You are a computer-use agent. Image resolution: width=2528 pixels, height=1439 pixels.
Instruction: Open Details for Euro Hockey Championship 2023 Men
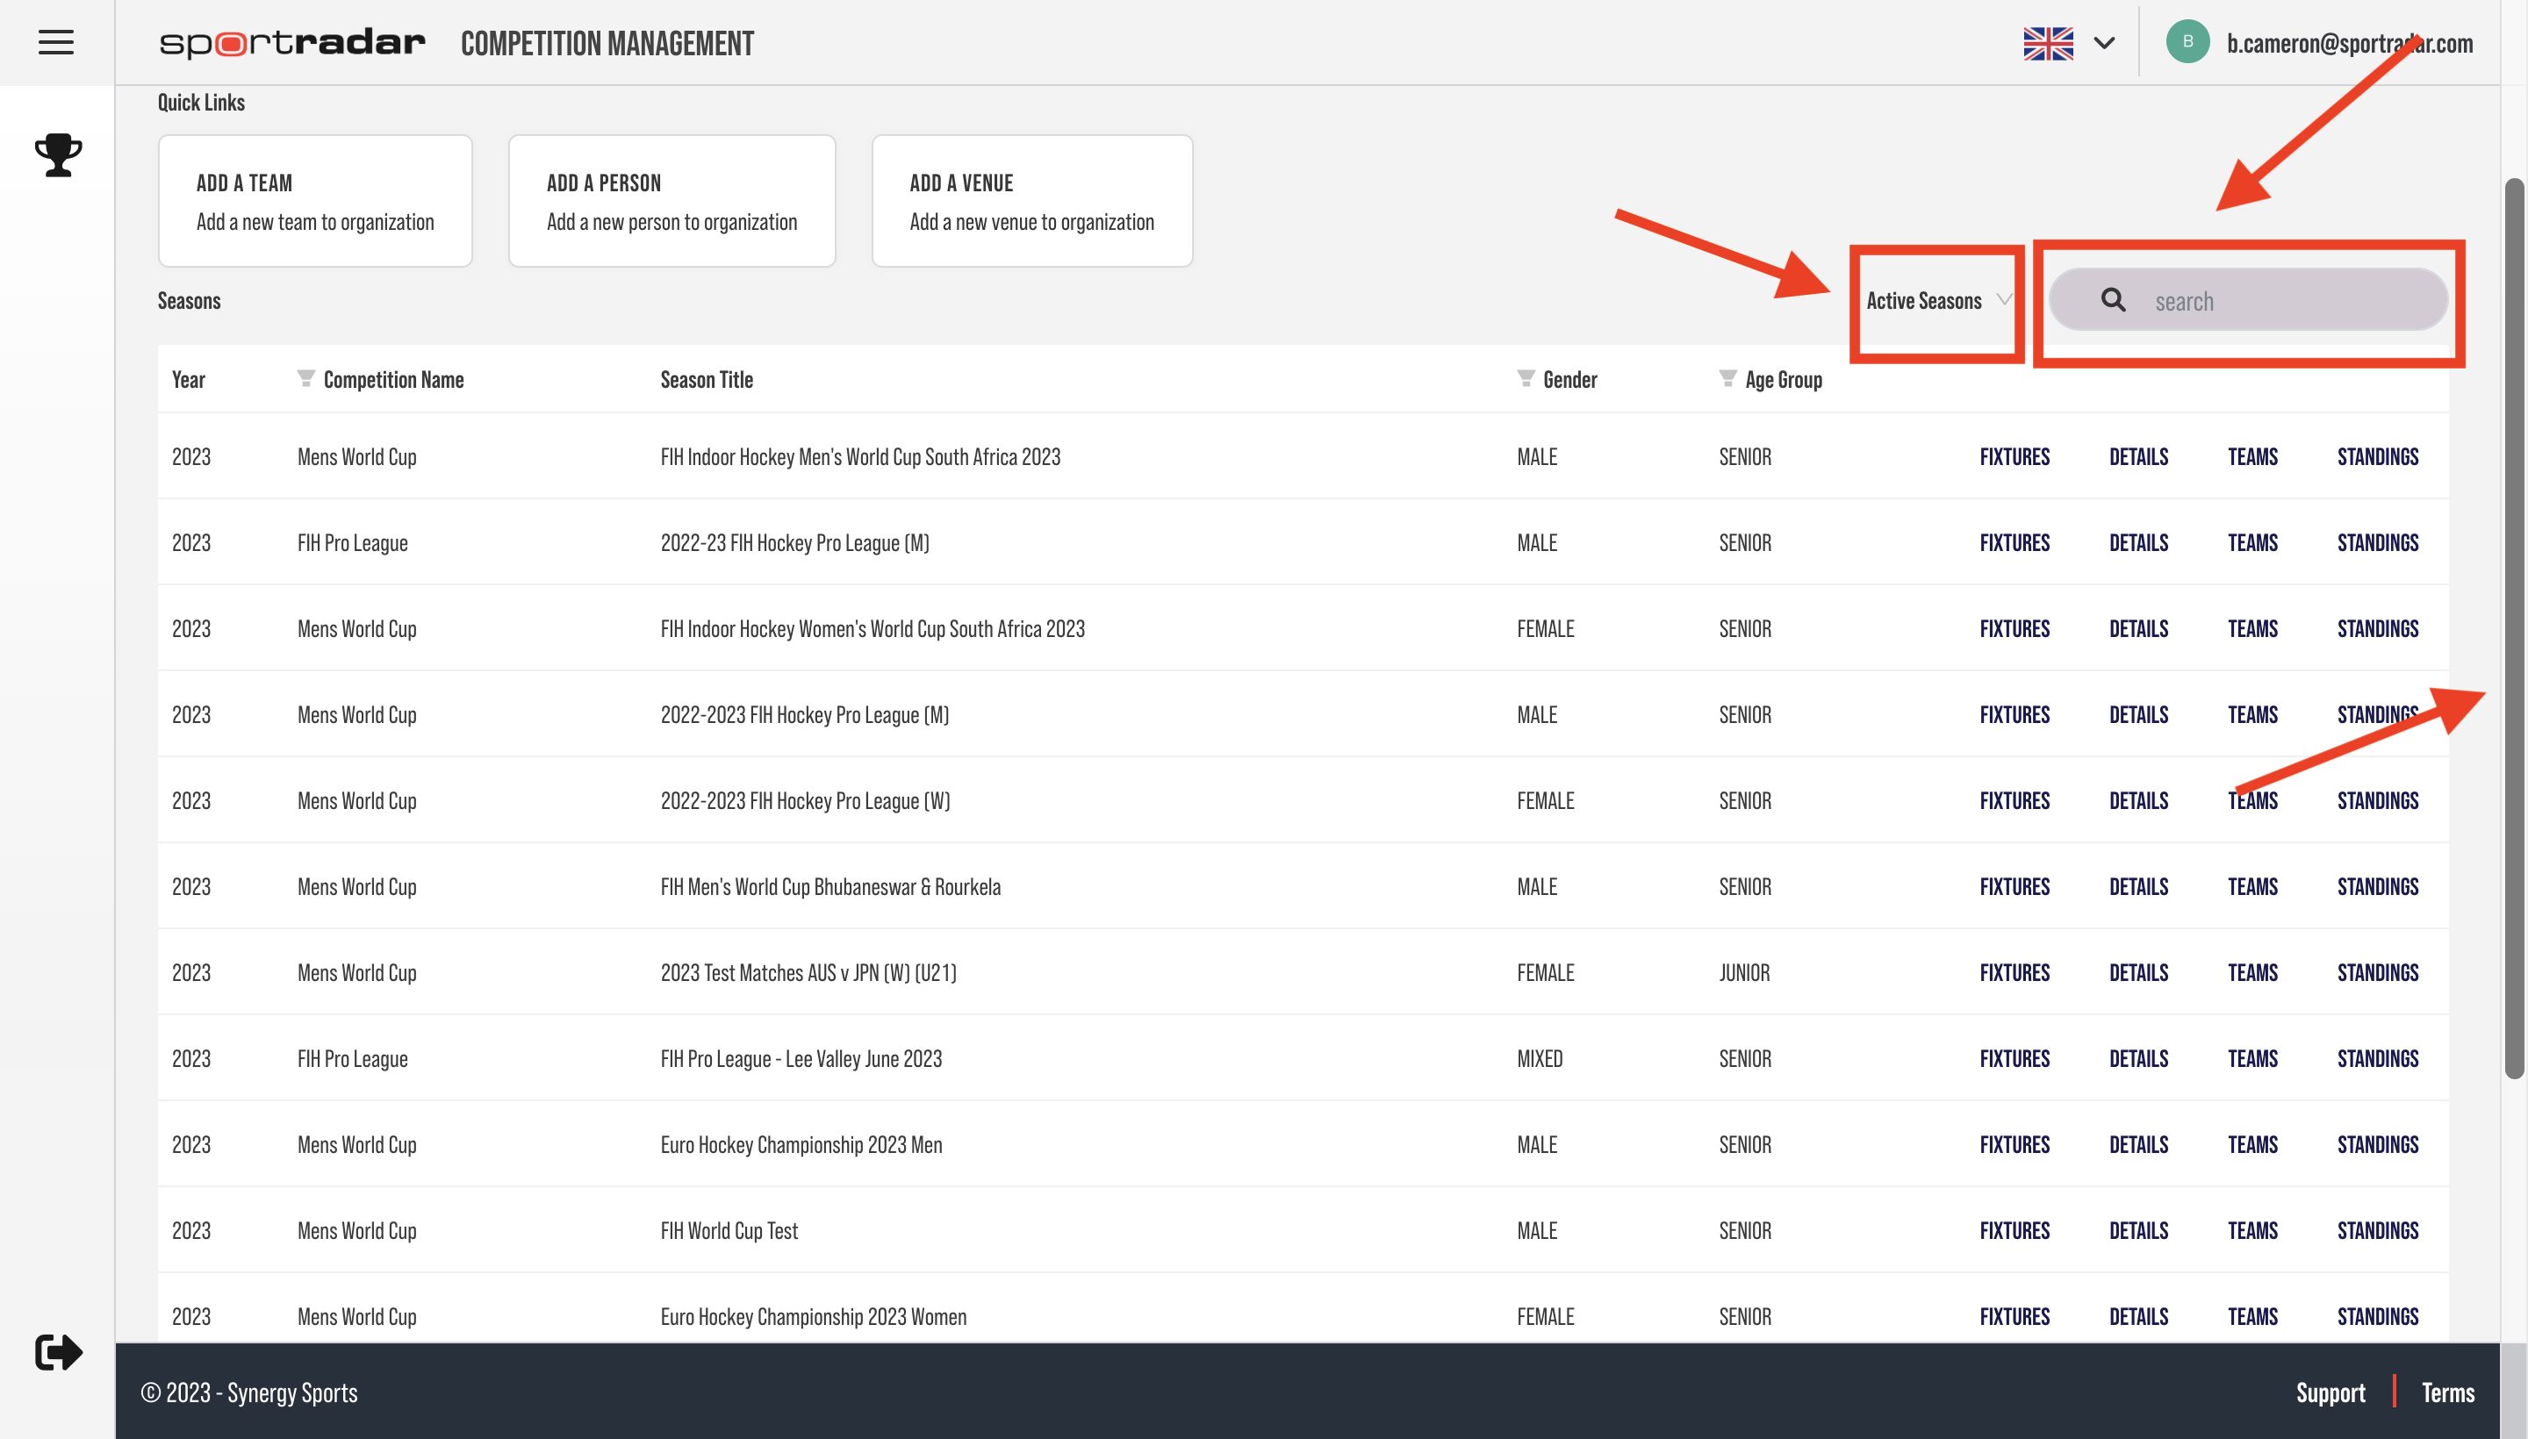coord(2138,1144)
